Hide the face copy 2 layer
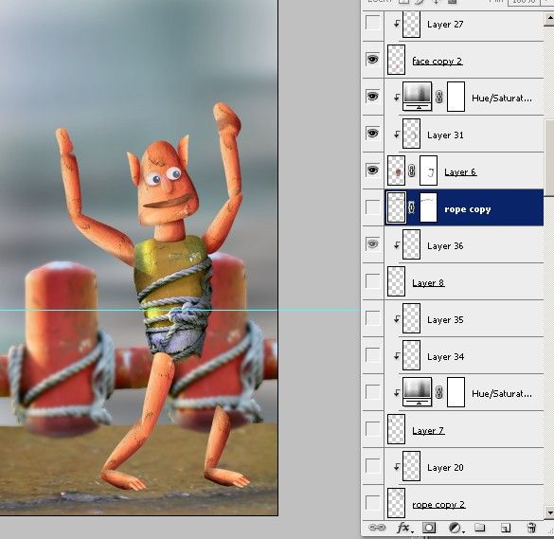554x539 pixels. pos(373,60)
